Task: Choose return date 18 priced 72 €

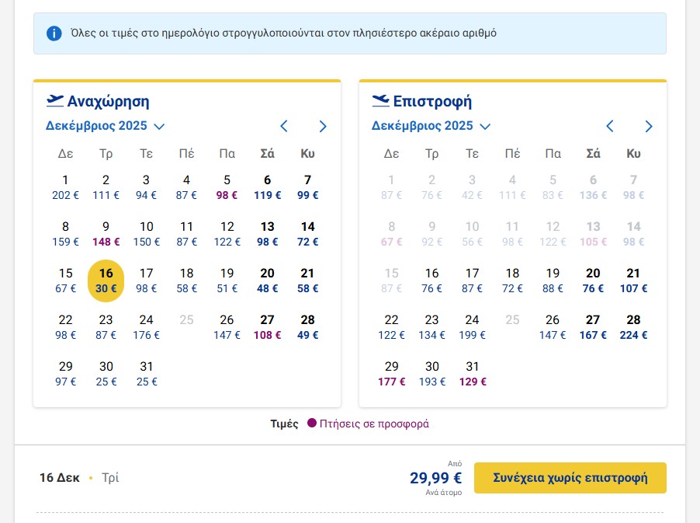Action: (x=512, y=281)
